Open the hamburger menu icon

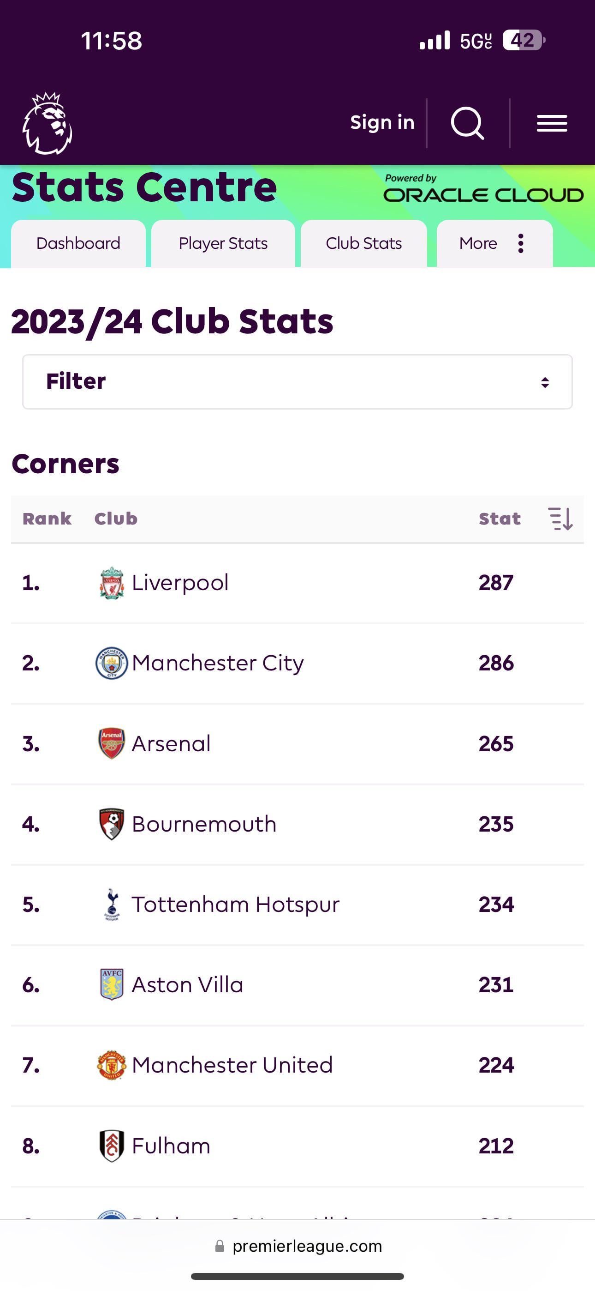552,123
